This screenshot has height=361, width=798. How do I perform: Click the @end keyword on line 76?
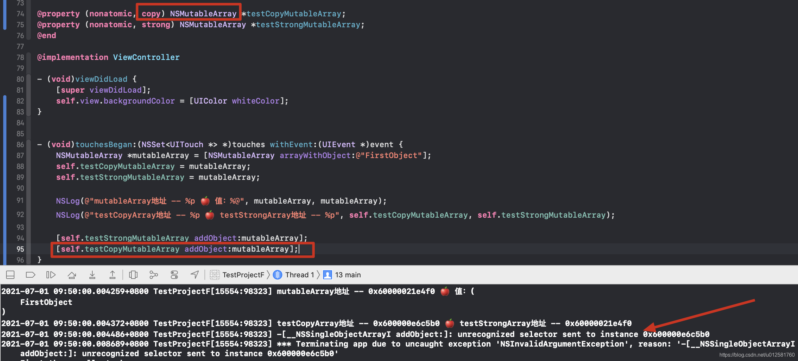click(46, 36)
